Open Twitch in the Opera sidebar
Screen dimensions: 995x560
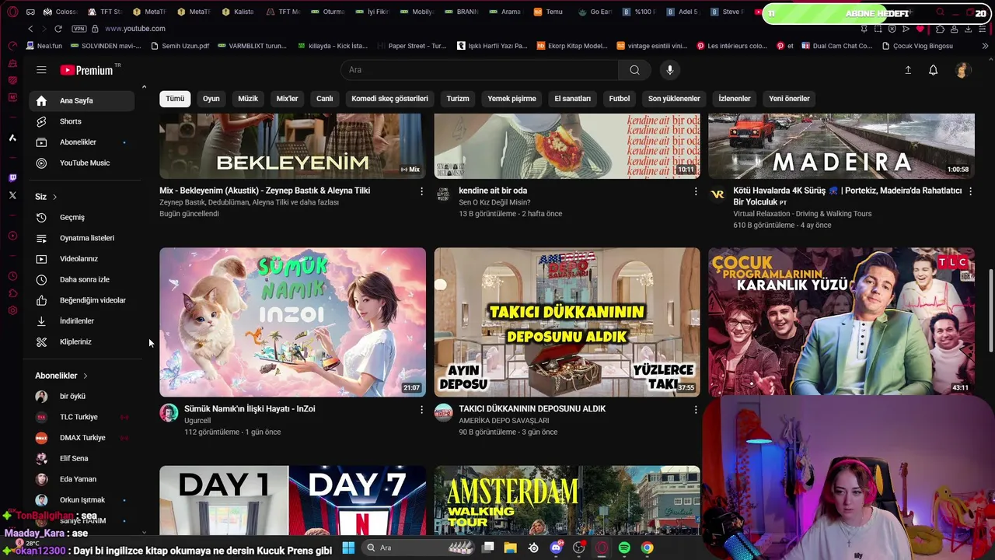pos(12,178)
